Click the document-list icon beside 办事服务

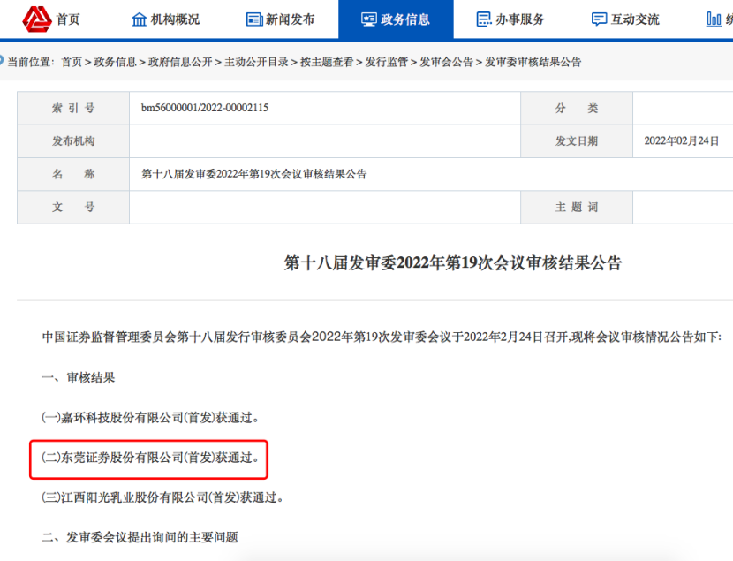[485, 18]
